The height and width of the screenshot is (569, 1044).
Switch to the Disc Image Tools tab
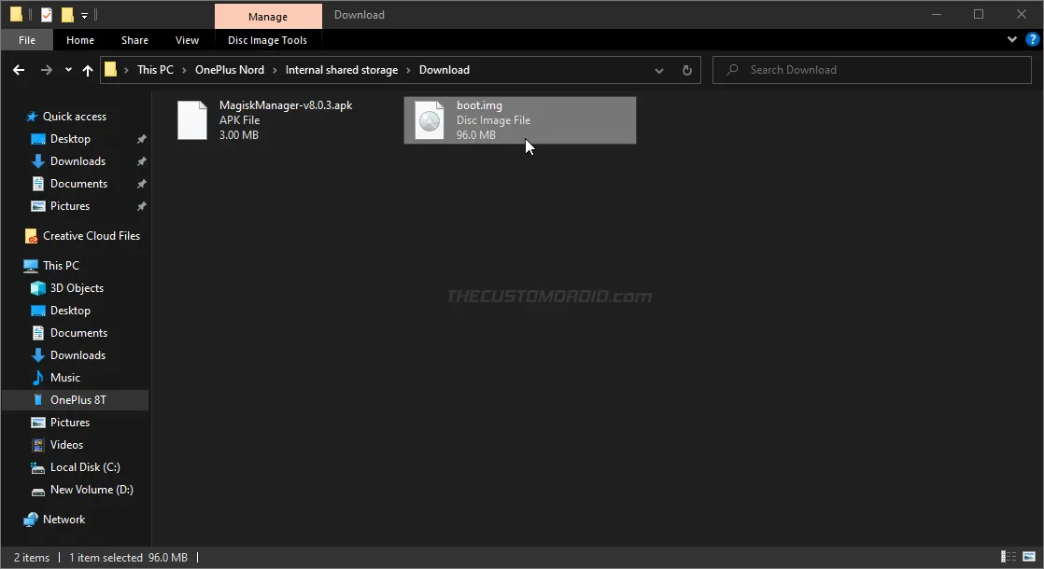pos(267,40)
